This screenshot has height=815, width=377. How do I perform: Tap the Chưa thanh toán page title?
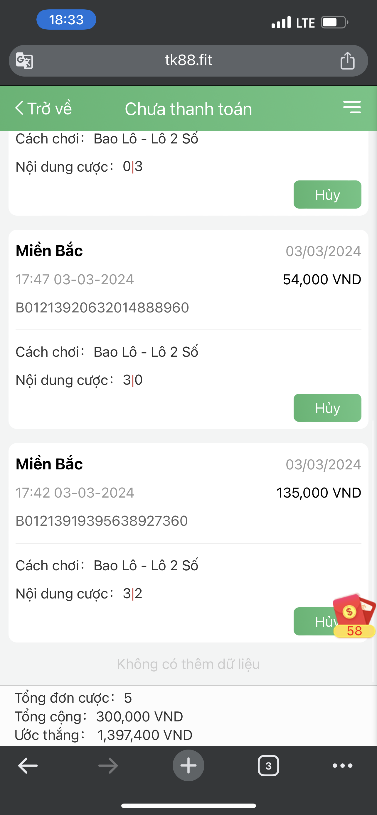click(188, 109)
